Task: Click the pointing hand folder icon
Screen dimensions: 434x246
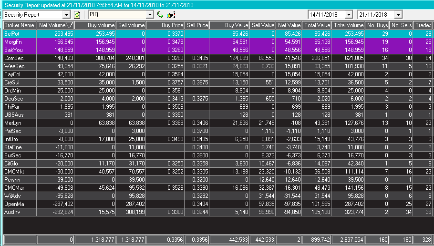Action: click(x=171, y=15)
